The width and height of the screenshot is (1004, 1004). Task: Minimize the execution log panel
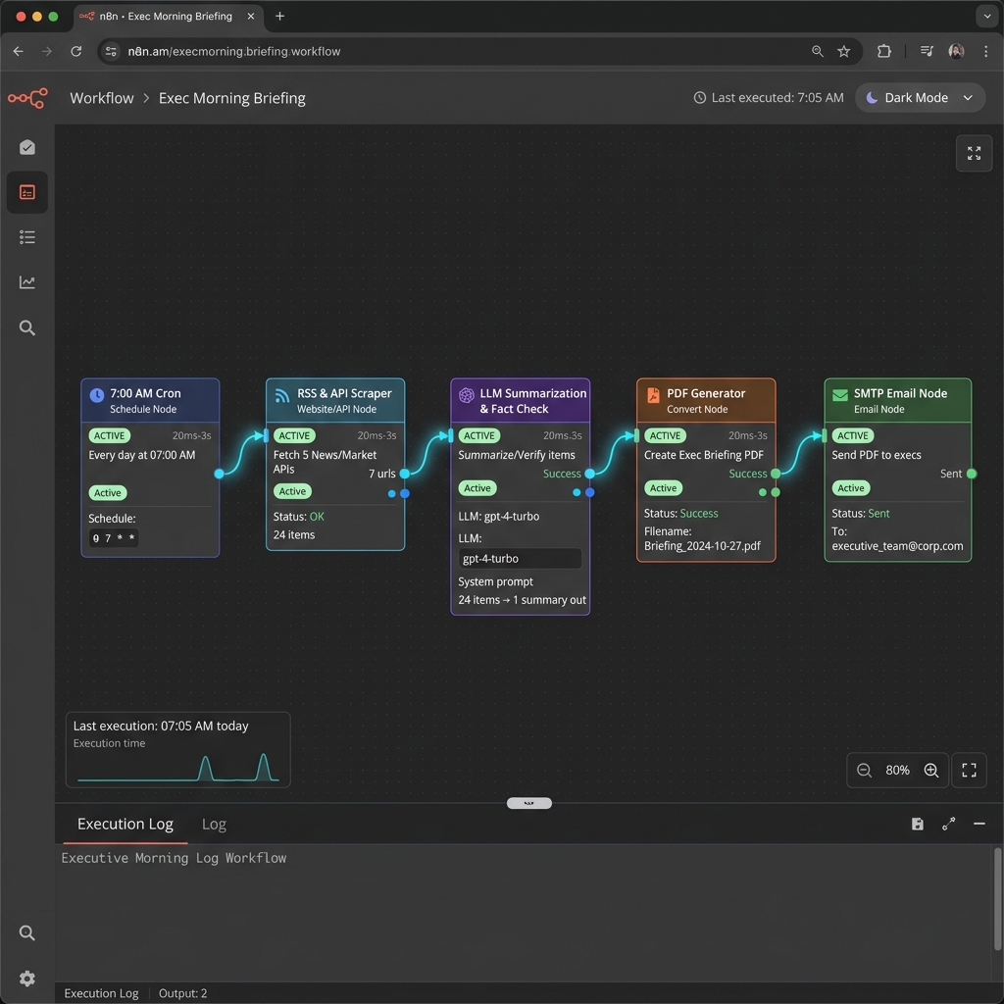coord(979,824)
